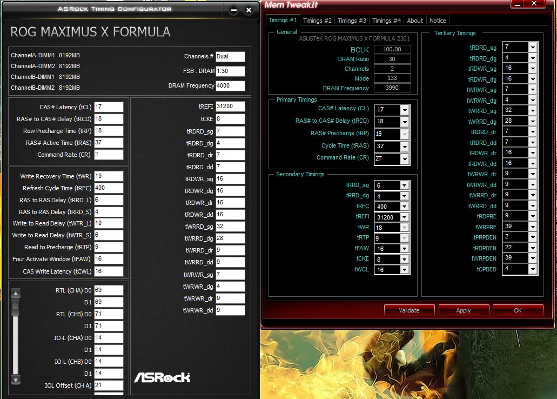The image size is (557, 399).
Task: Open the tCPDED dropdown
Action: tap(533, 269)
